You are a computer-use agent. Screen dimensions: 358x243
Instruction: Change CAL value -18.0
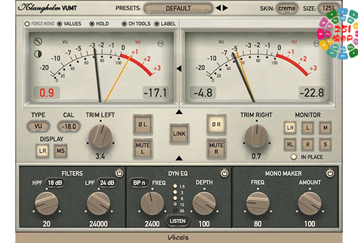pyautogui.click(x=69, y=127)
